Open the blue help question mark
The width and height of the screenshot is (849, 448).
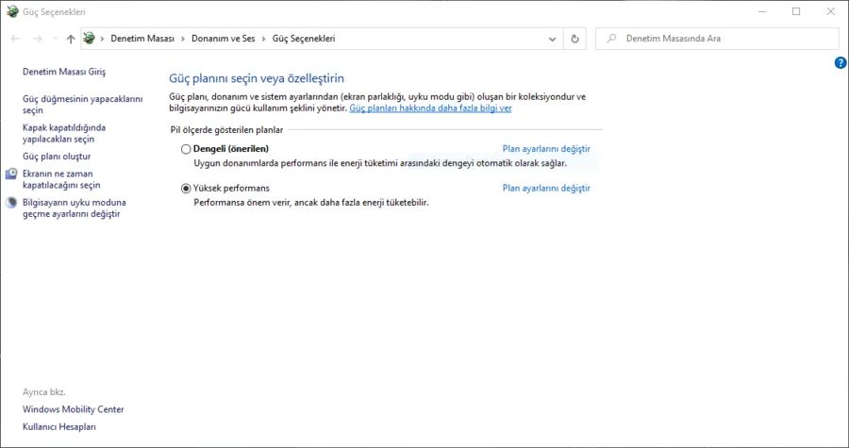pos(840,63)
